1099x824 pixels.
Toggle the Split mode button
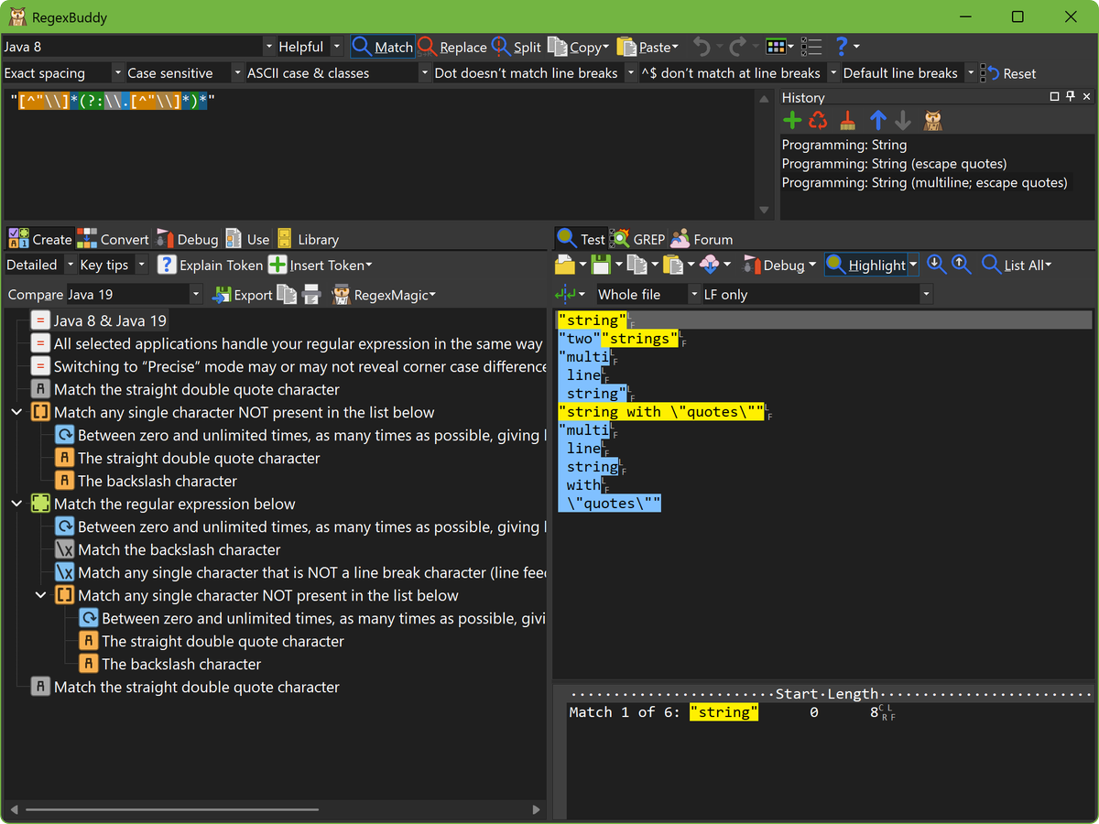[517, 47]
